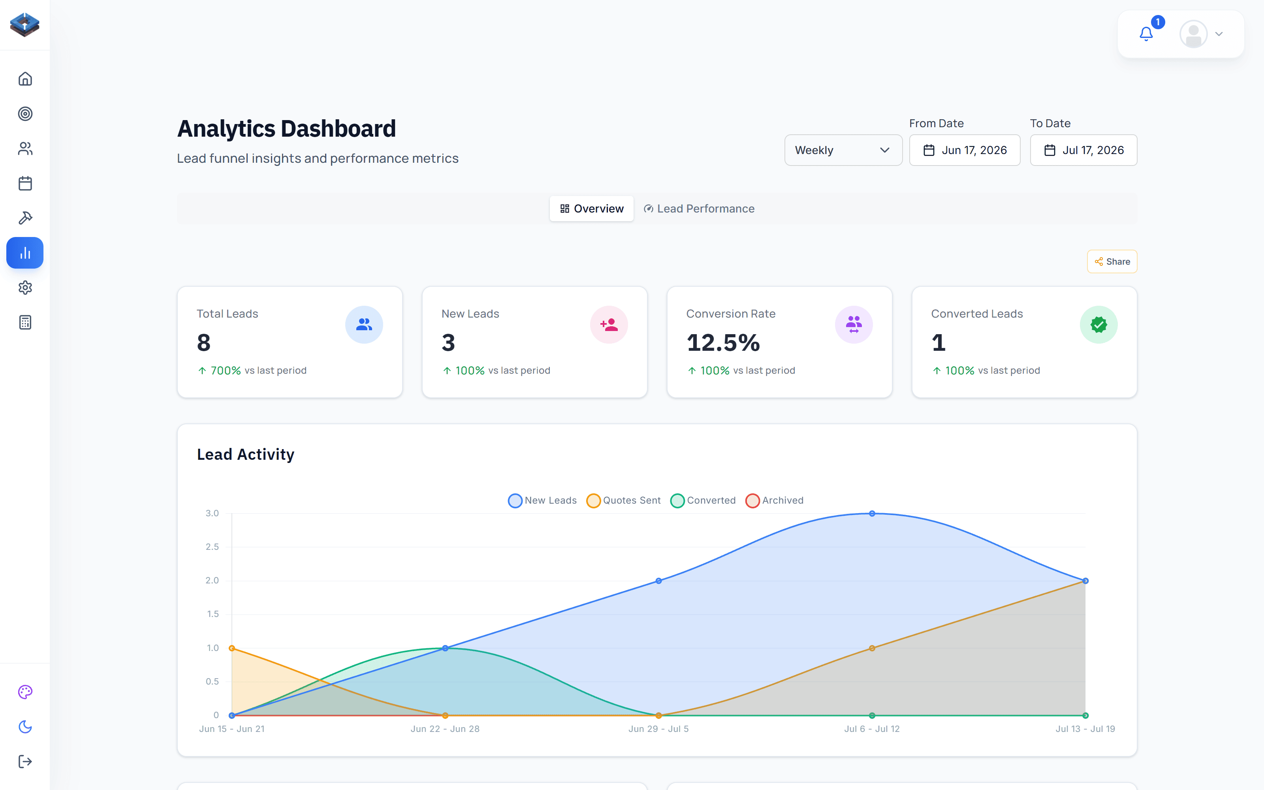Select the analytics bar chart sidebar icon
This screenshot has height=790, width=1264.
pyautogui.click(x=25, y=253)
